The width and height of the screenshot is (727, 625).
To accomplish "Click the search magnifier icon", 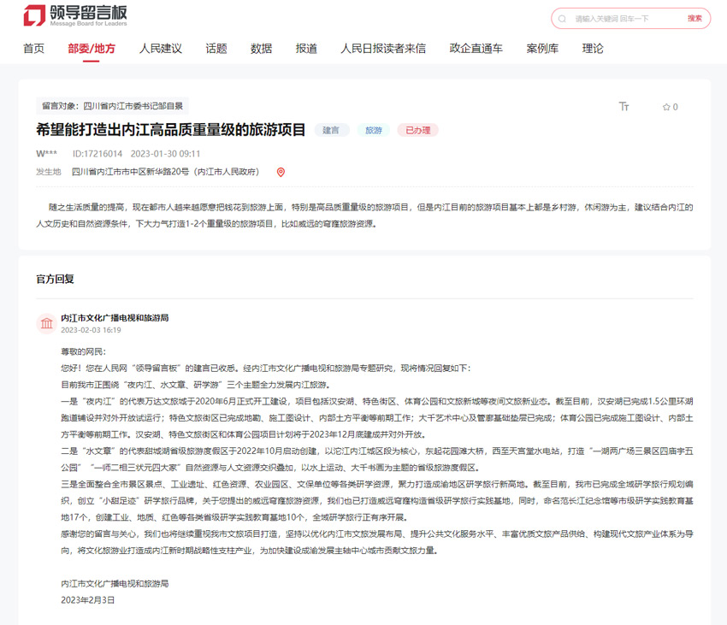I will tap(562, 19).
